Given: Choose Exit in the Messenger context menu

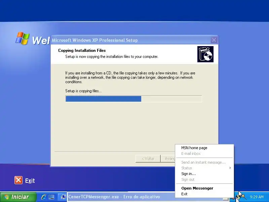Looking at the screenshot, I should tap(204, 194).
